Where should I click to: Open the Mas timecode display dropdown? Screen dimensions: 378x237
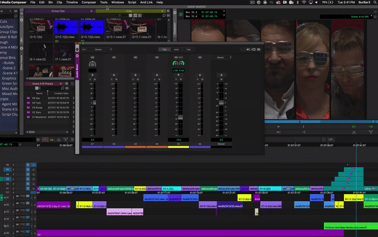click(x=224, y=11)
